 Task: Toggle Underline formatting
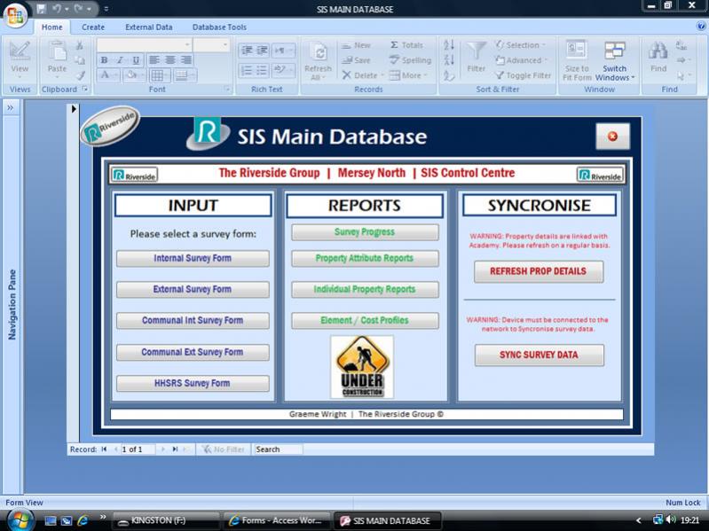[136, 60]
